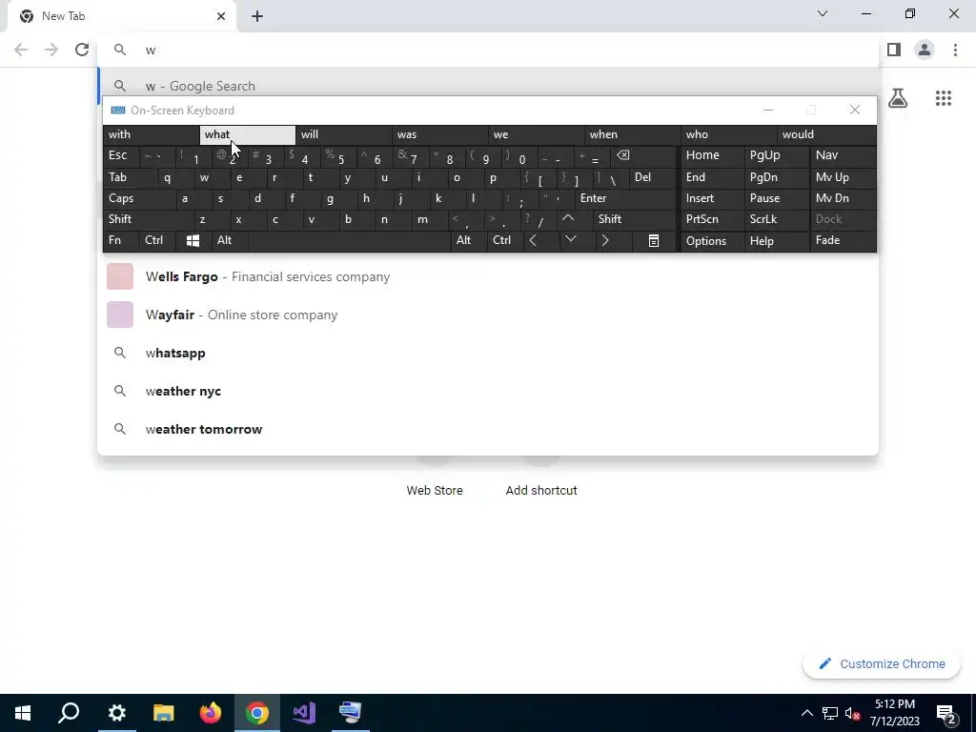Click the PrtScn key
The height and width of the screenshot is (732, 976).
pos(712,219)
